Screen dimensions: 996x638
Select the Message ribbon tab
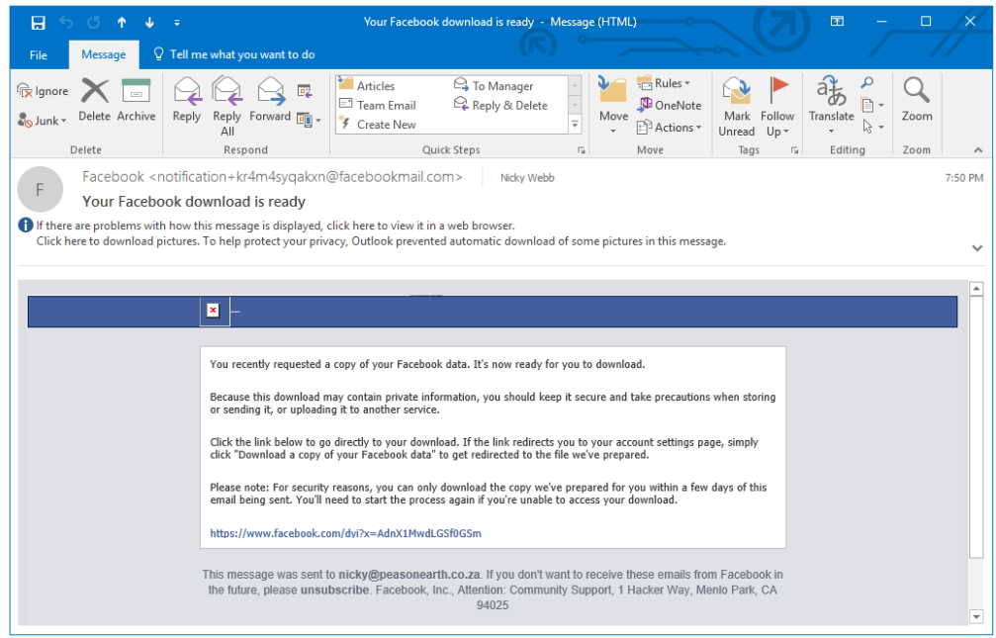[104, 54]
